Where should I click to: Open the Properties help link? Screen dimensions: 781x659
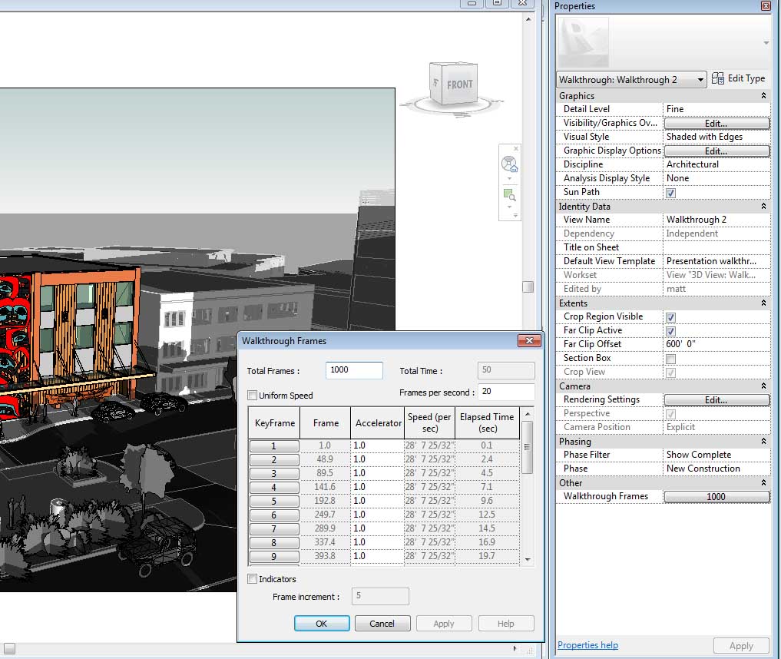587,645
